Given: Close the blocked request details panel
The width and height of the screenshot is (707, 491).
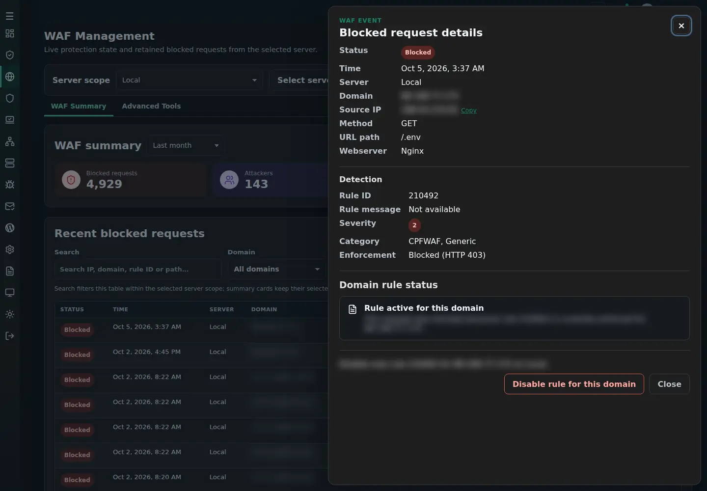Looking at the screenshot, I should (681, 26).
